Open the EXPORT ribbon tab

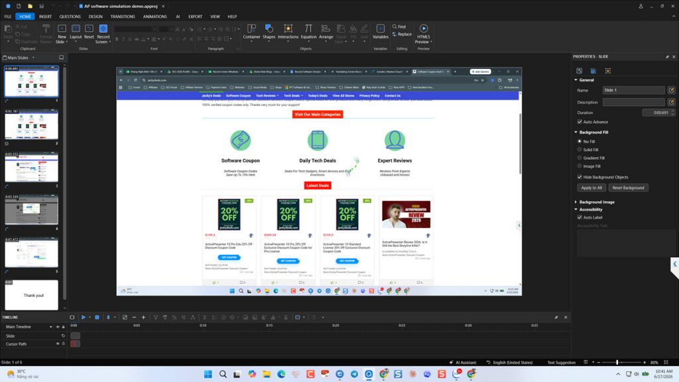coord(196,17)
